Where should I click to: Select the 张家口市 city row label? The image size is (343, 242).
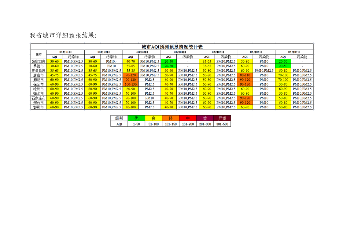tap(39, 61)
